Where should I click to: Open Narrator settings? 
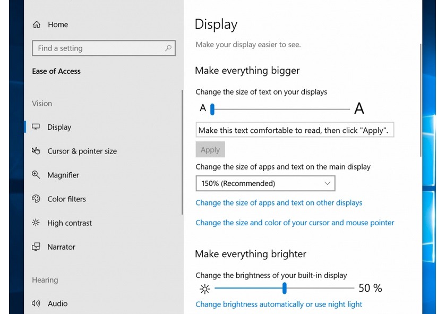coord(103,247)
